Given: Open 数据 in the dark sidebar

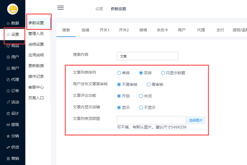Looking at the screenshot, I should [13, 23].
